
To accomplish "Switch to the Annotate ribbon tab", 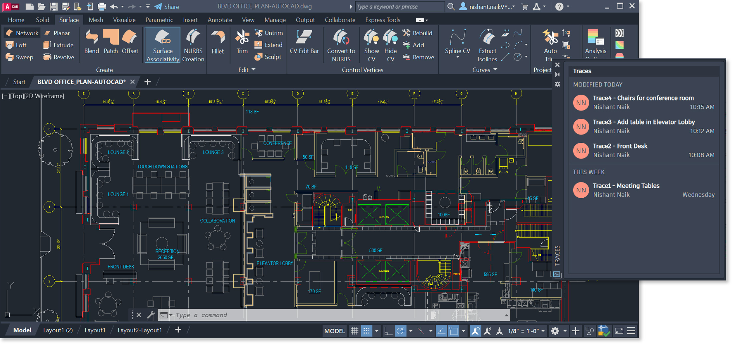I will [220, 20].
